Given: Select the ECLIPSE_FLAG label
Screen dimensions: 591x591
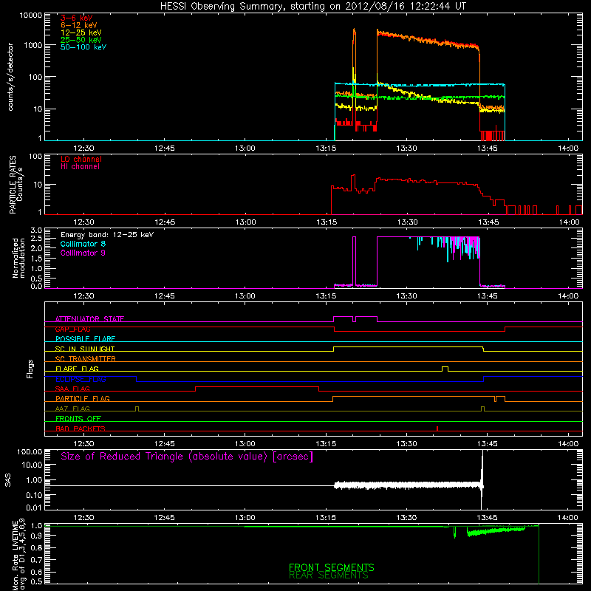Looking at the screenshot, I should (81, 379).
